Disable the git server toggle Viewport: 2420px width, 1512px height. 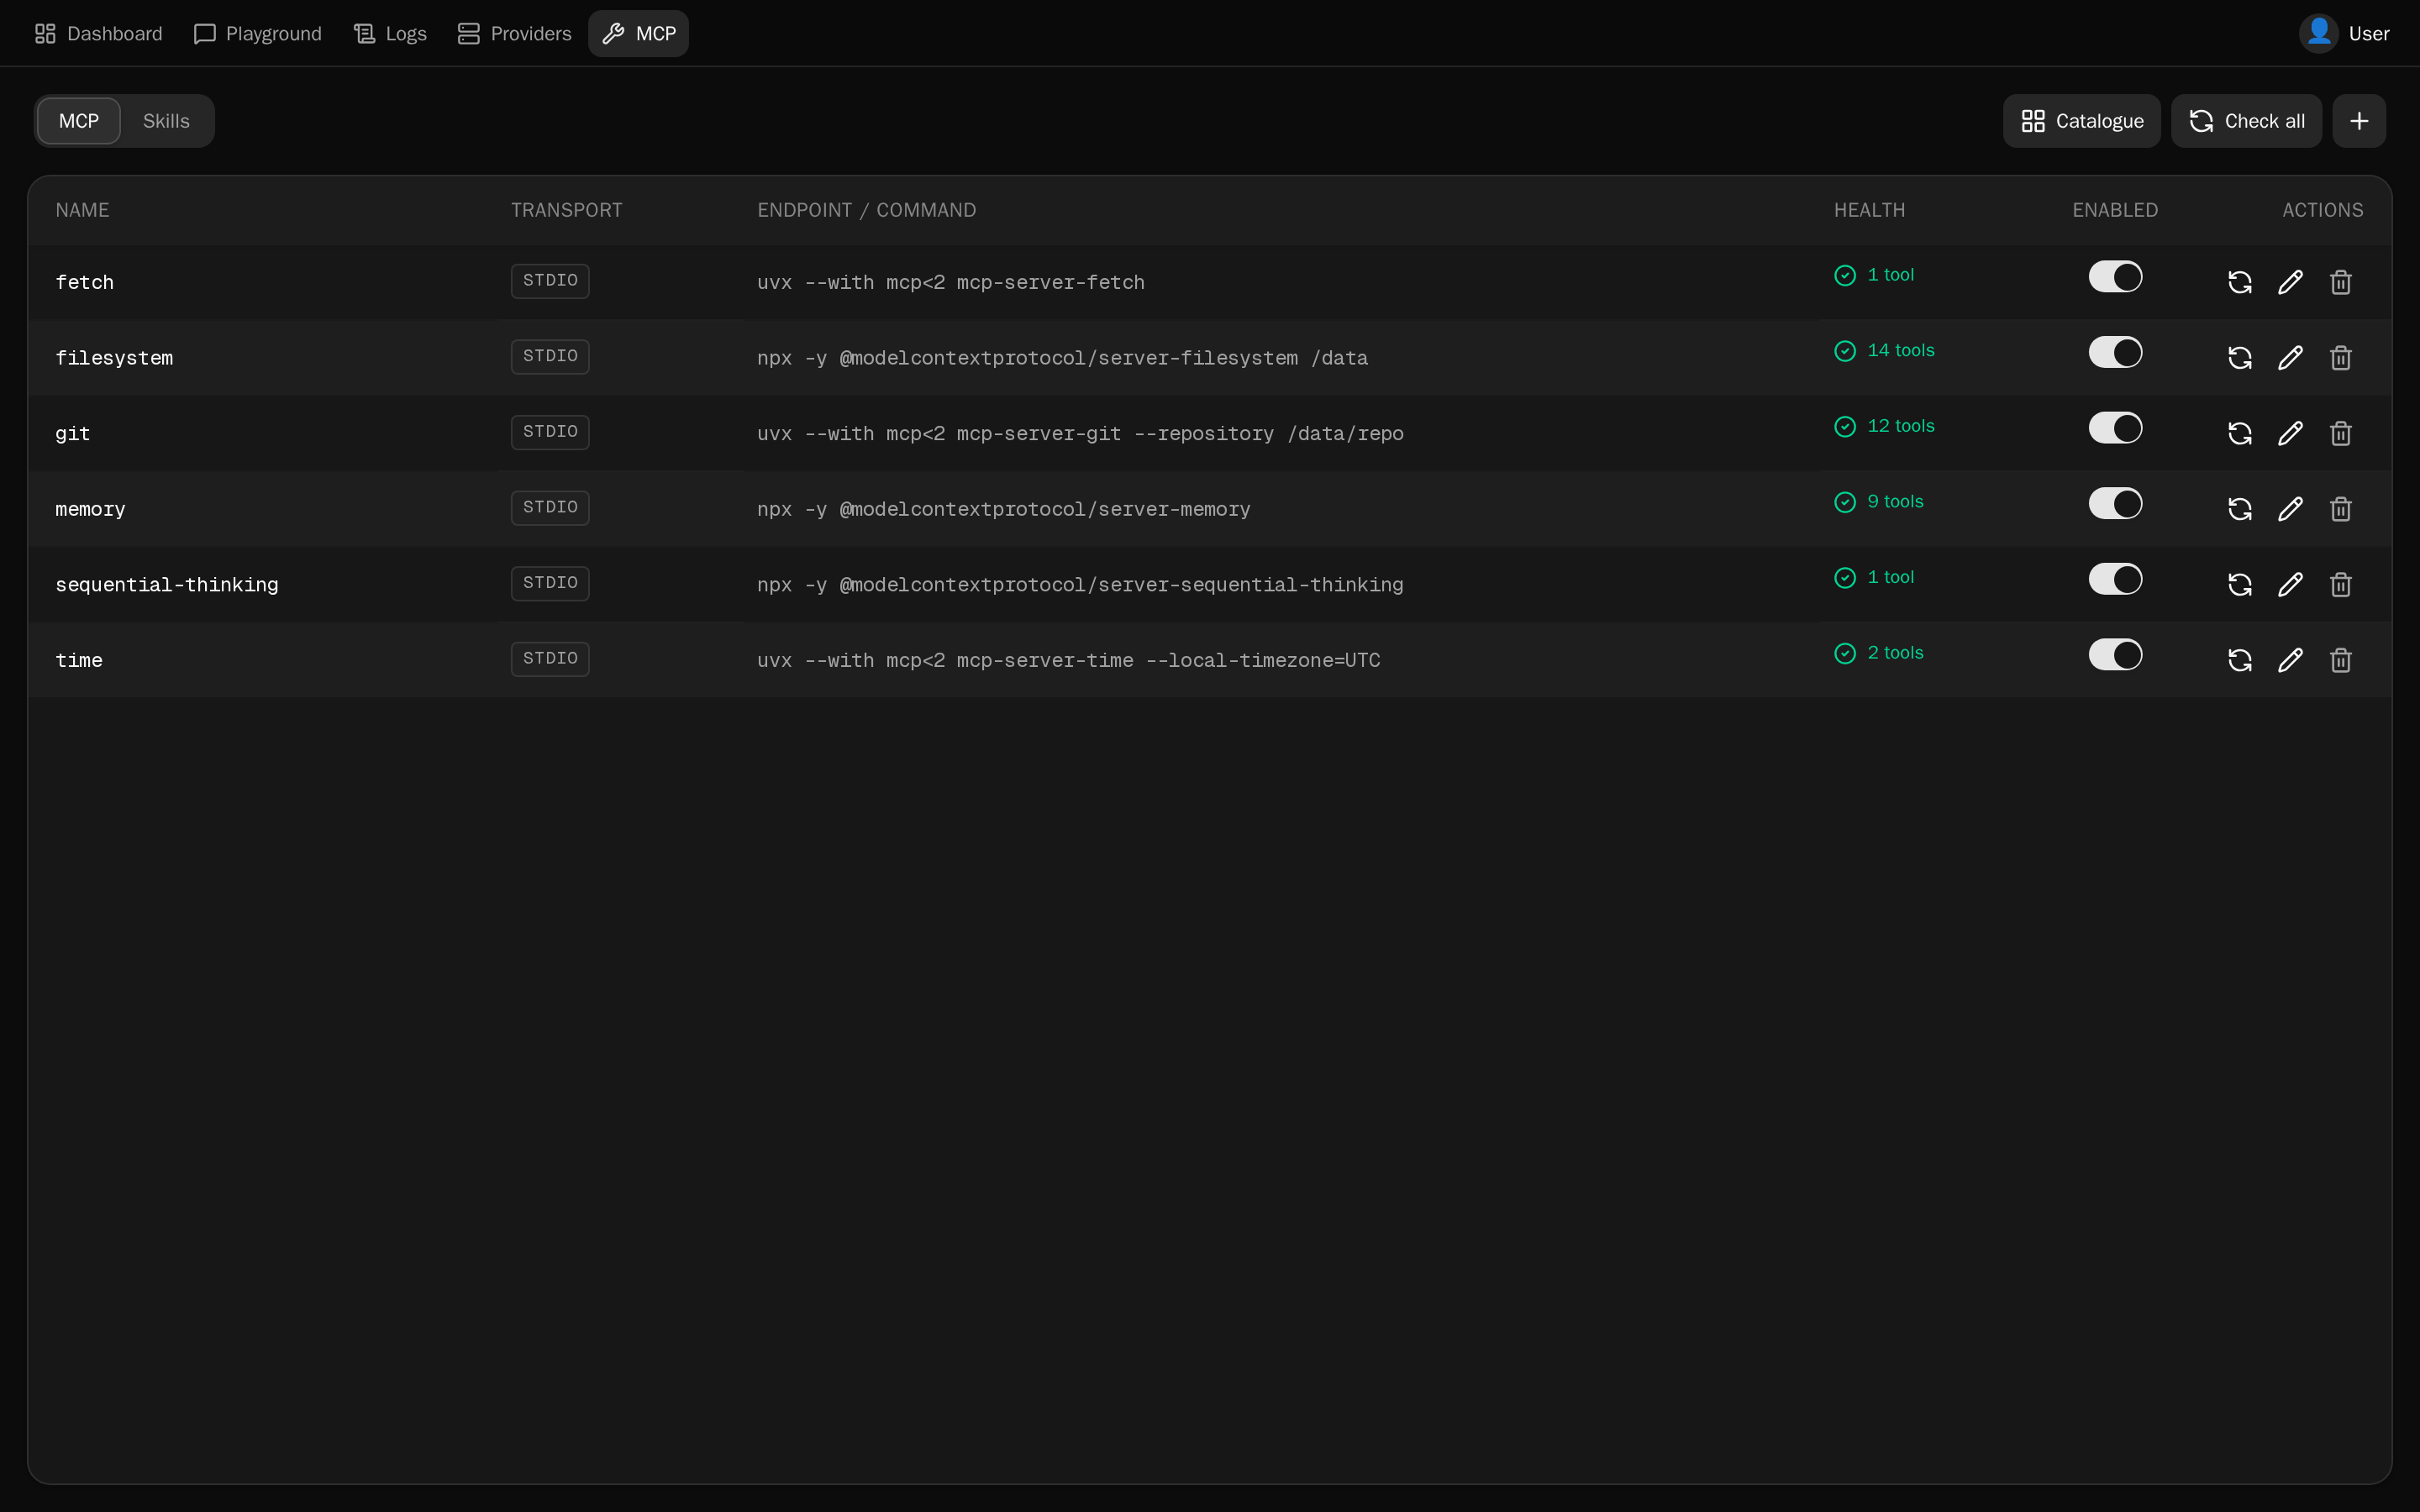point(2115,428)
